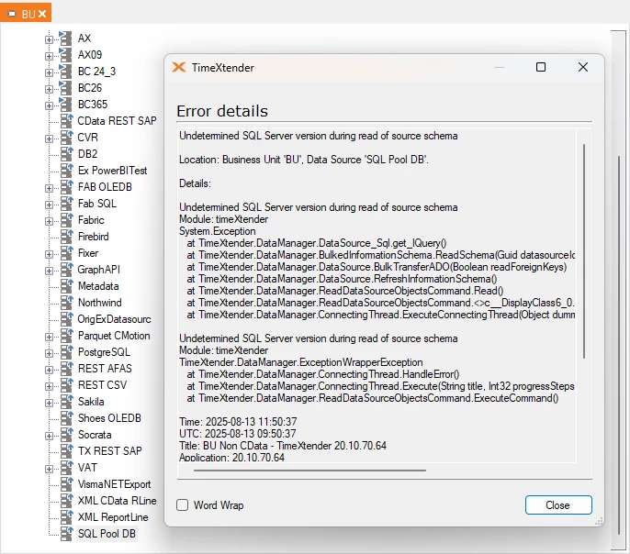Click the BC26 data source icon
The height and width of the screenshot is (554, 630).
pos(65,87)
